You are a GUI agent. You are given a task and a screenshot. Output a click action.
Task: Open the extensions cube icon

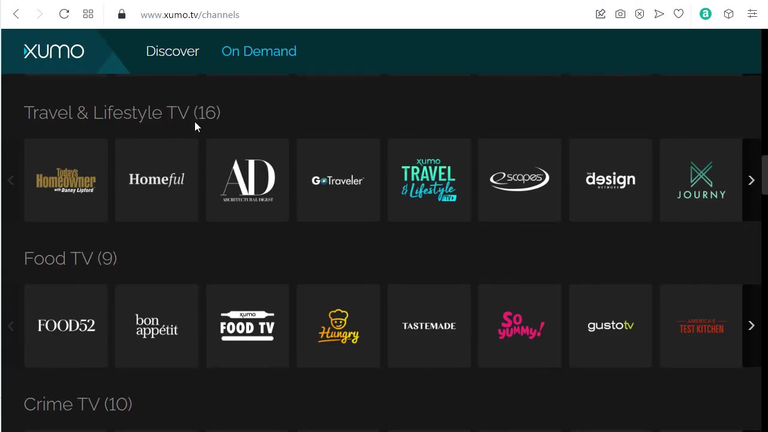(728, 14)
